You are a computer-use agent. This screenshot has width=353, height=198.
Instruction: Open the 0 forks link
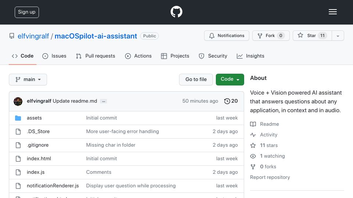(268, 166)
